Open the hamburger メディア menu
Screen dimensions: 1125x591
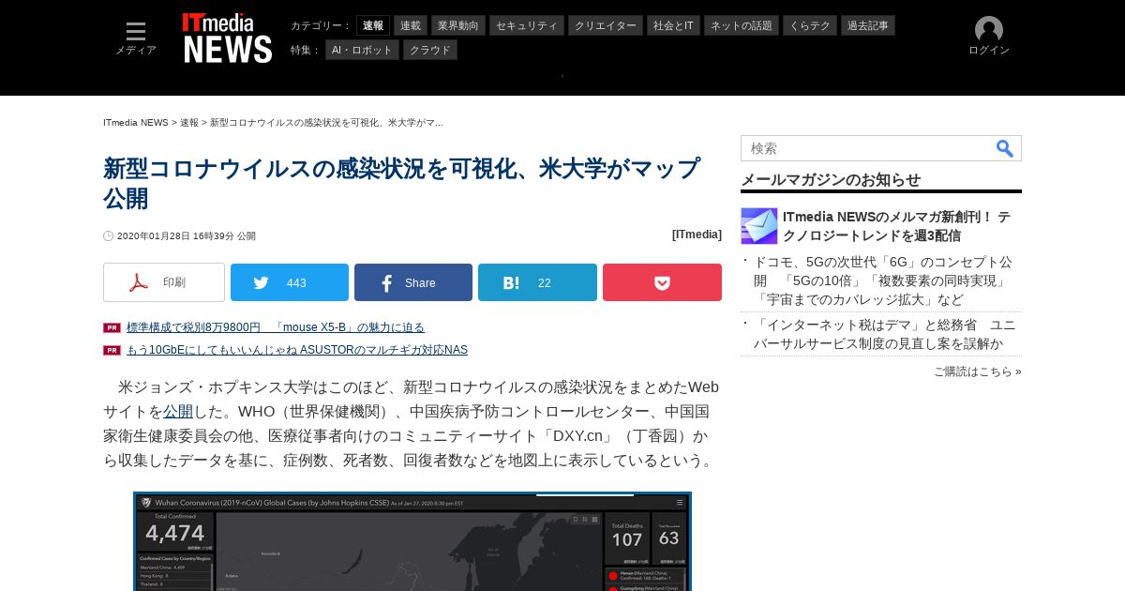click(136, 38)
